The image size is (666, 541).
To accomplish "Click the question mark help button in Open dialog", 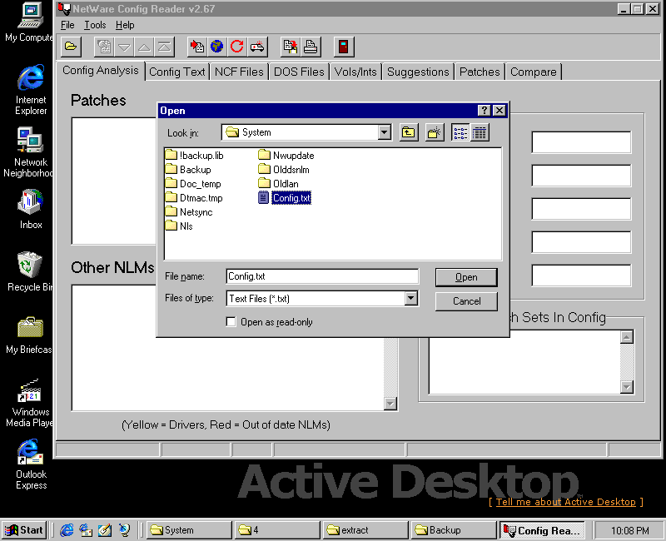I will click(x=485, y=111).
